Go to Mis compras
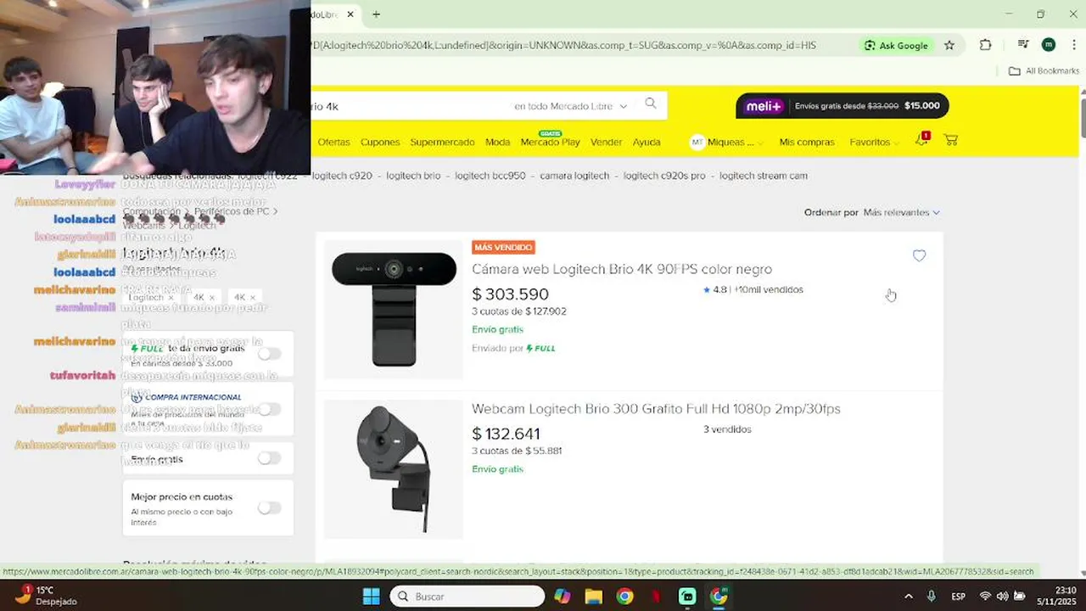 [x=807, y=142]
